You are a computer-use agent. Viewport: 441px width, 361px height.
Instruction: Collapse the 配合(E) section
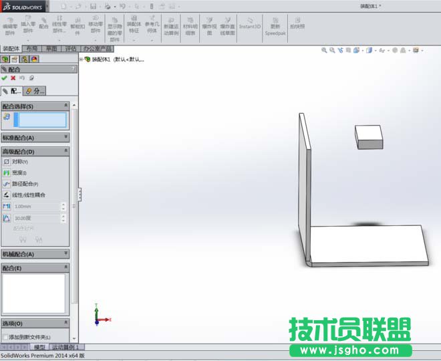65,267
